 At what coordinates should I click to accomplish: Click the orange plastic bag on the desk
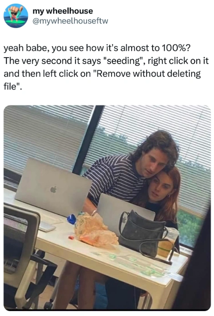[x=95, y=230]
